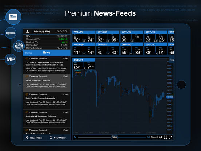Open the Japan Economic Calendar news item
Screen dimensions: 201x151
point(47,83)
